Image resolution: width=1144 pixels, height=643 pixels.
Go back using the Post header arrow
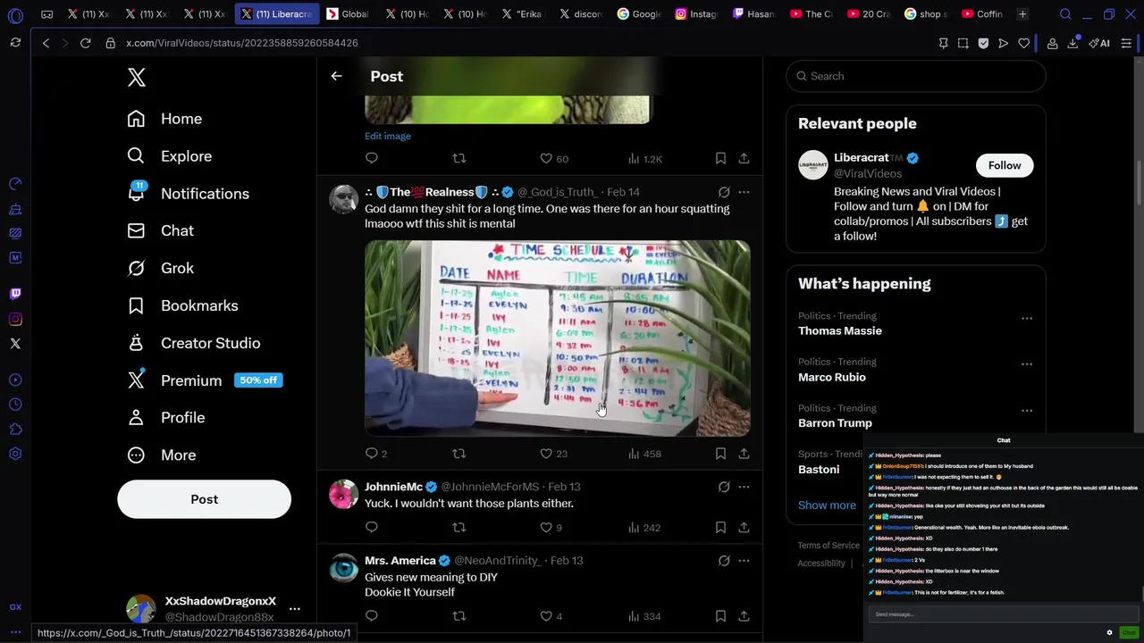(x=336, y=77)
